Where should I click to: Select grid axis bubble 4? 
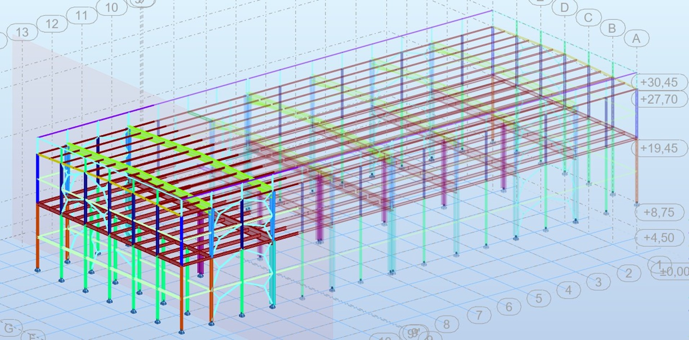click(569, 290)
